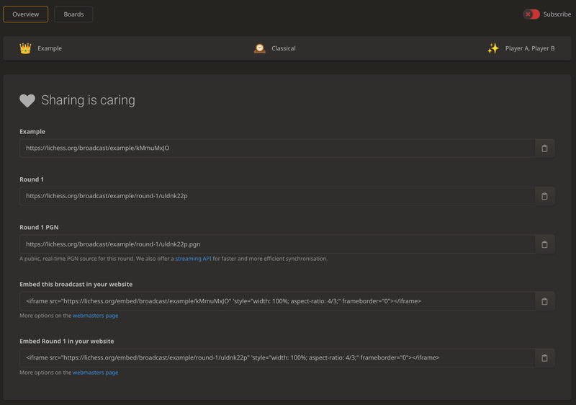This screenshot has height=405, width=576.
Task: Copy the Round 1 PGN URL
Action: pyautogui.click(x=544, y=244)
